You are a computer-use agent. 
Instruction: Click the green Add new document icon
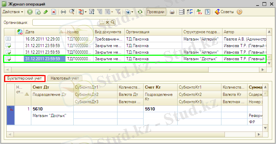point(30,12)
